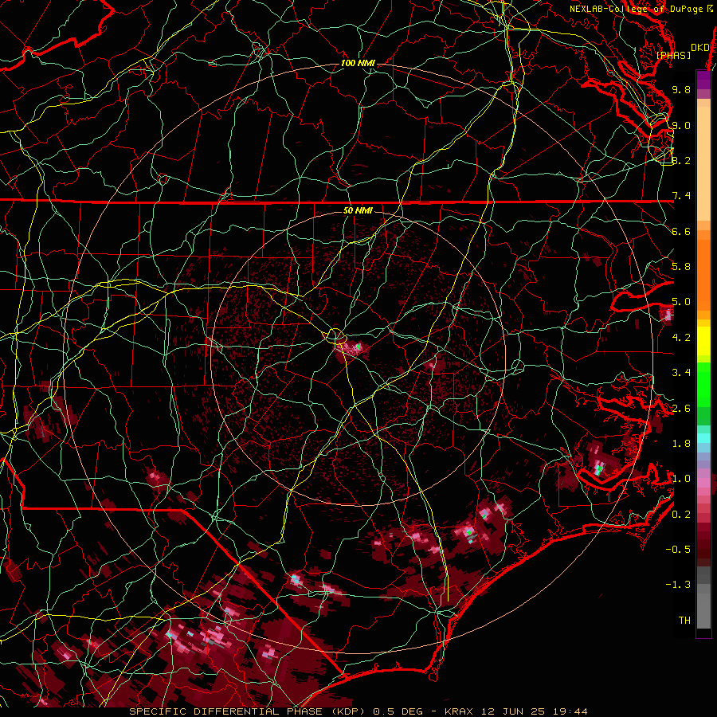Screen dimensions: 717x717
Task: Click the 100 NMI range ring label
Action: tap(358, 63)
